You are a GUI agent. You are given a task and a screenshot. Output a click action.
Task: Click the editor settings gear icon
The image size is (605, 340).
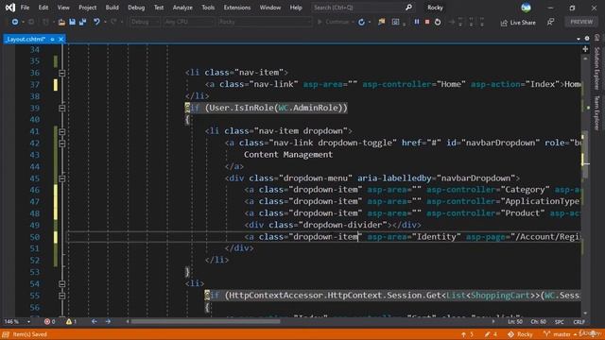click(587, 39)
